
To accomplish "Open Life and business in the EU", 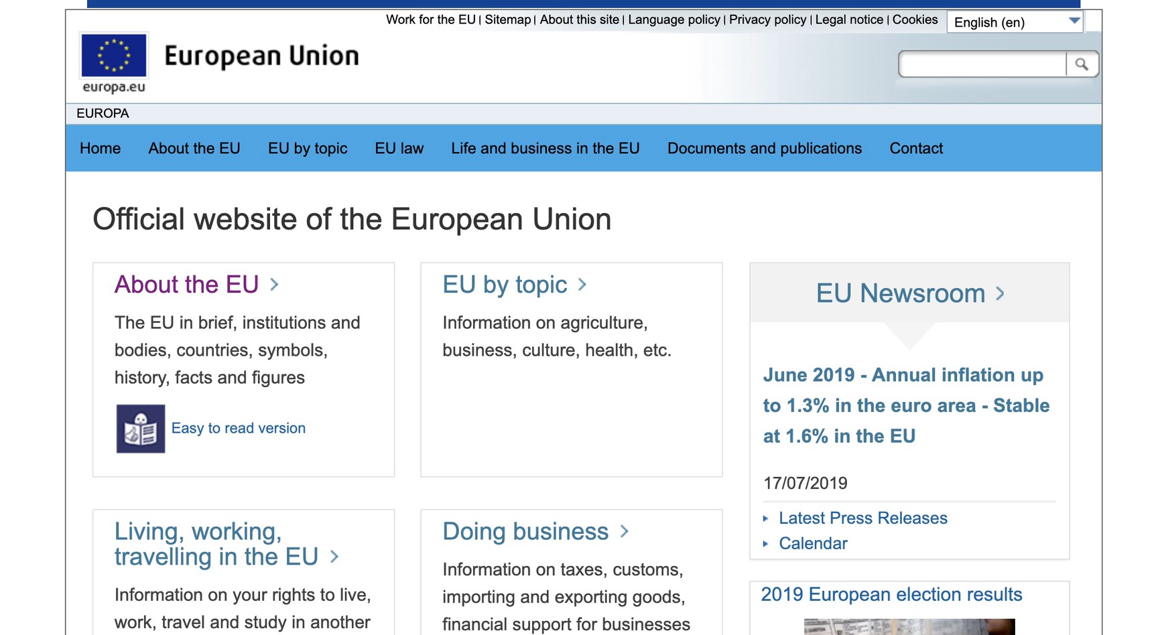I will click(545, 148).
